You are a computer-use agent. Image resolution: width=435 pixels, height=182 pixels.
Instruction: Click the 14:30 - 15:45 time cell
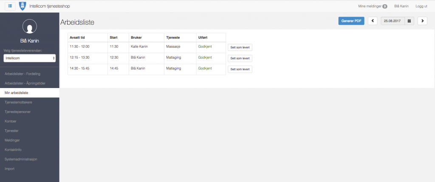(x=88, y=69)
